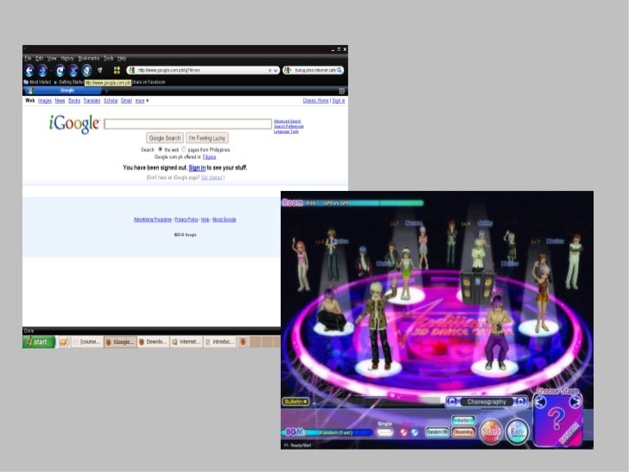Expand the 'more' dropdown on Google bar

pos(142,101)
